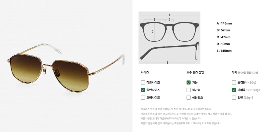
Task: Tick the 오버사이즈 checkbox
Action: [x=143, y=97]
